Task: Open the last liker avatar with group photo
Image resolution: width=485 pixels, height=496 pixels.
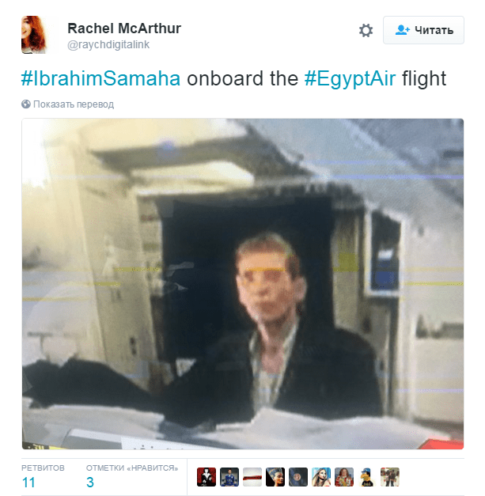Action: [390, 477]
